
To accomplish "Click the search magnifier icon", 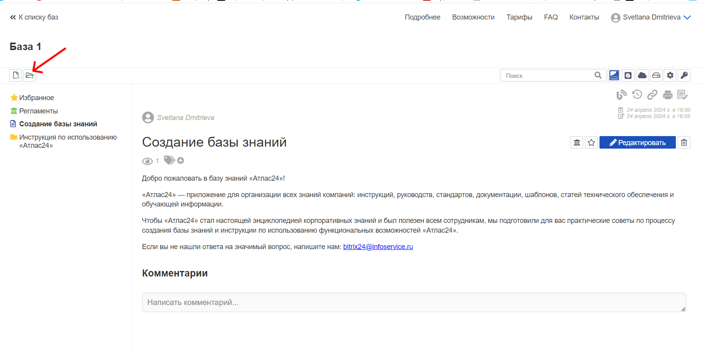I will click(x=598, y=75).
